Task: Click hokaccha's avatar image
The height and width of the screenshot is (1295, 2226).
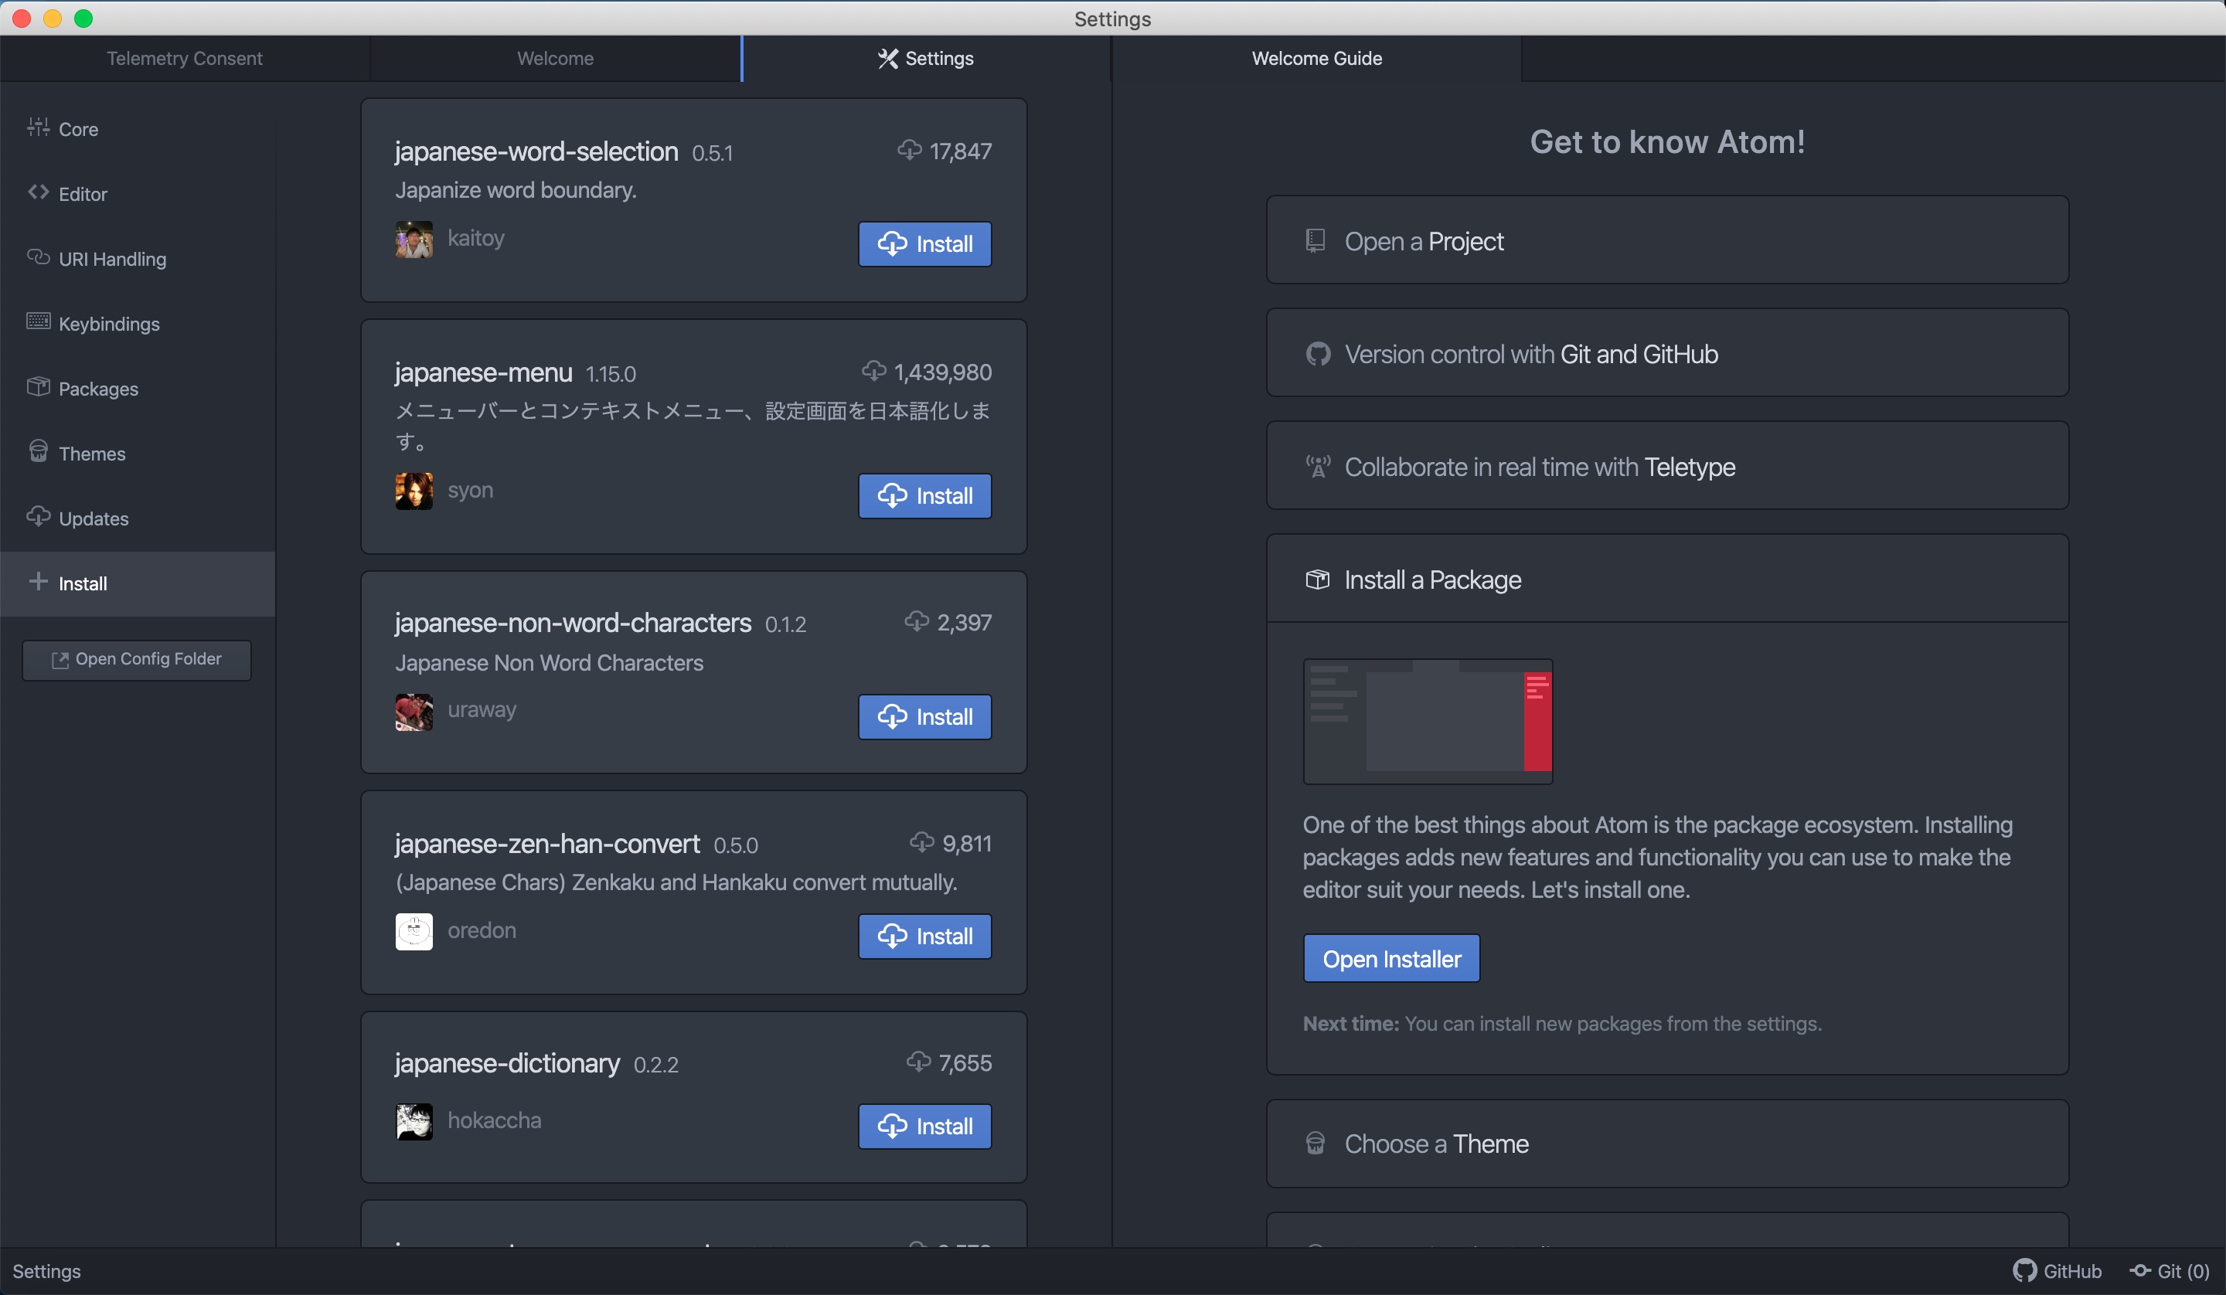Action: pyautogui.click(x=414, y=1122)
